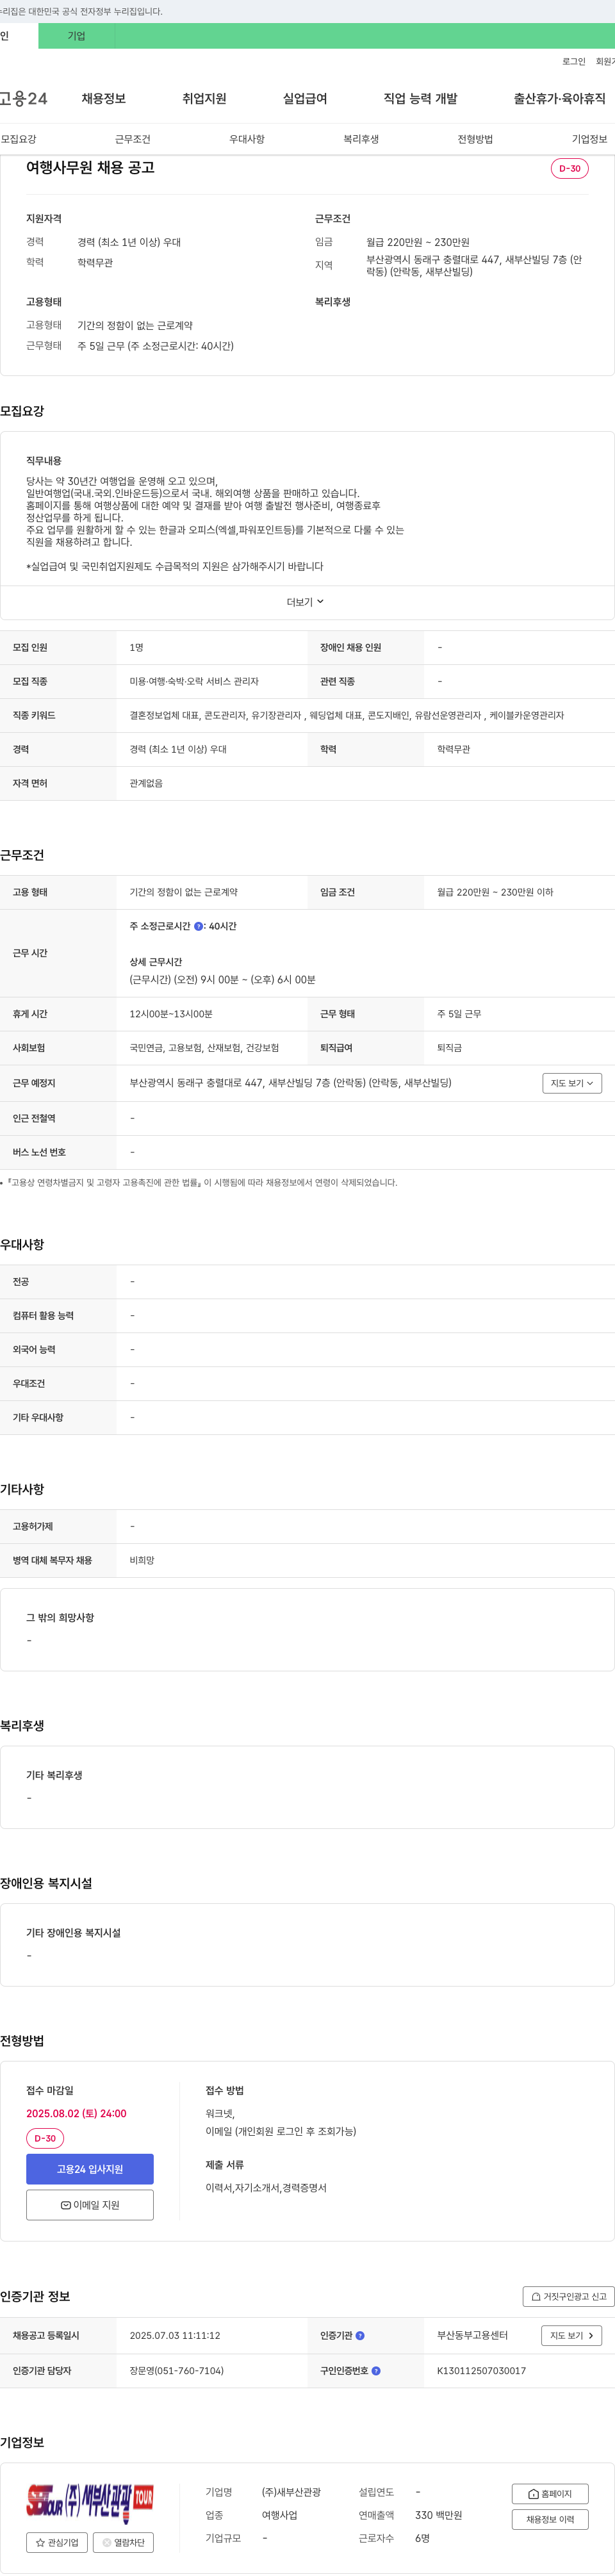
Task: Apply by email with 이메일 지원
Action: click(x=90, y=2204)
